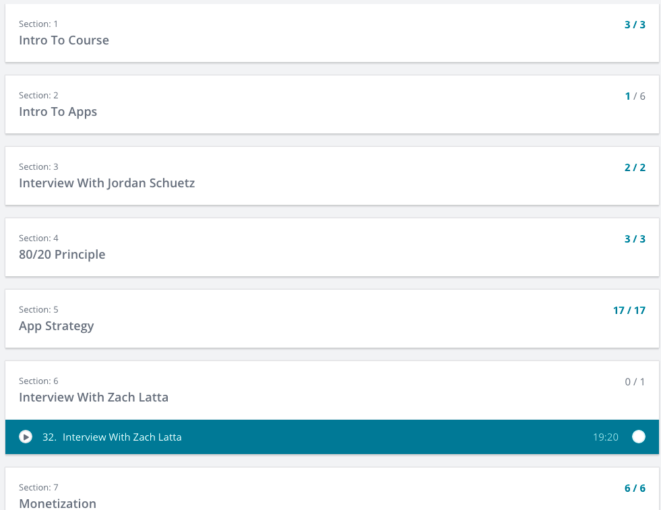Collapse the Section 6 Interview With Zach Latta header
The width and height of the screenshot is (661, 510).
pyautogui.click(x=94, y=397)
